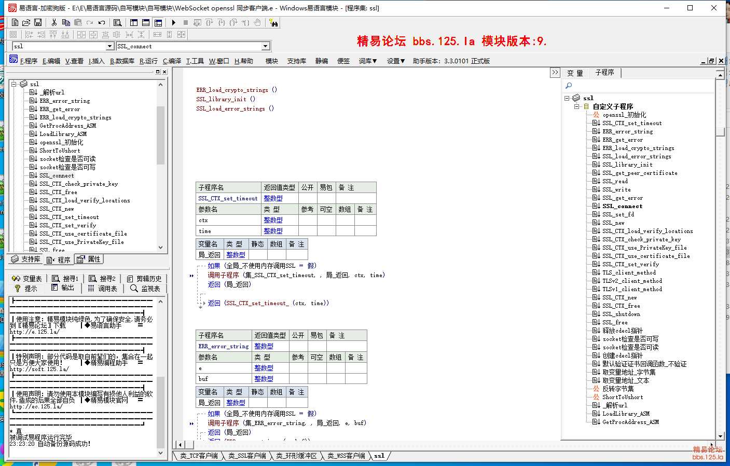Open the SSL_connect subroutine dropdown
Viewport: 730px width, 466px height.
(x=266, y=46)
